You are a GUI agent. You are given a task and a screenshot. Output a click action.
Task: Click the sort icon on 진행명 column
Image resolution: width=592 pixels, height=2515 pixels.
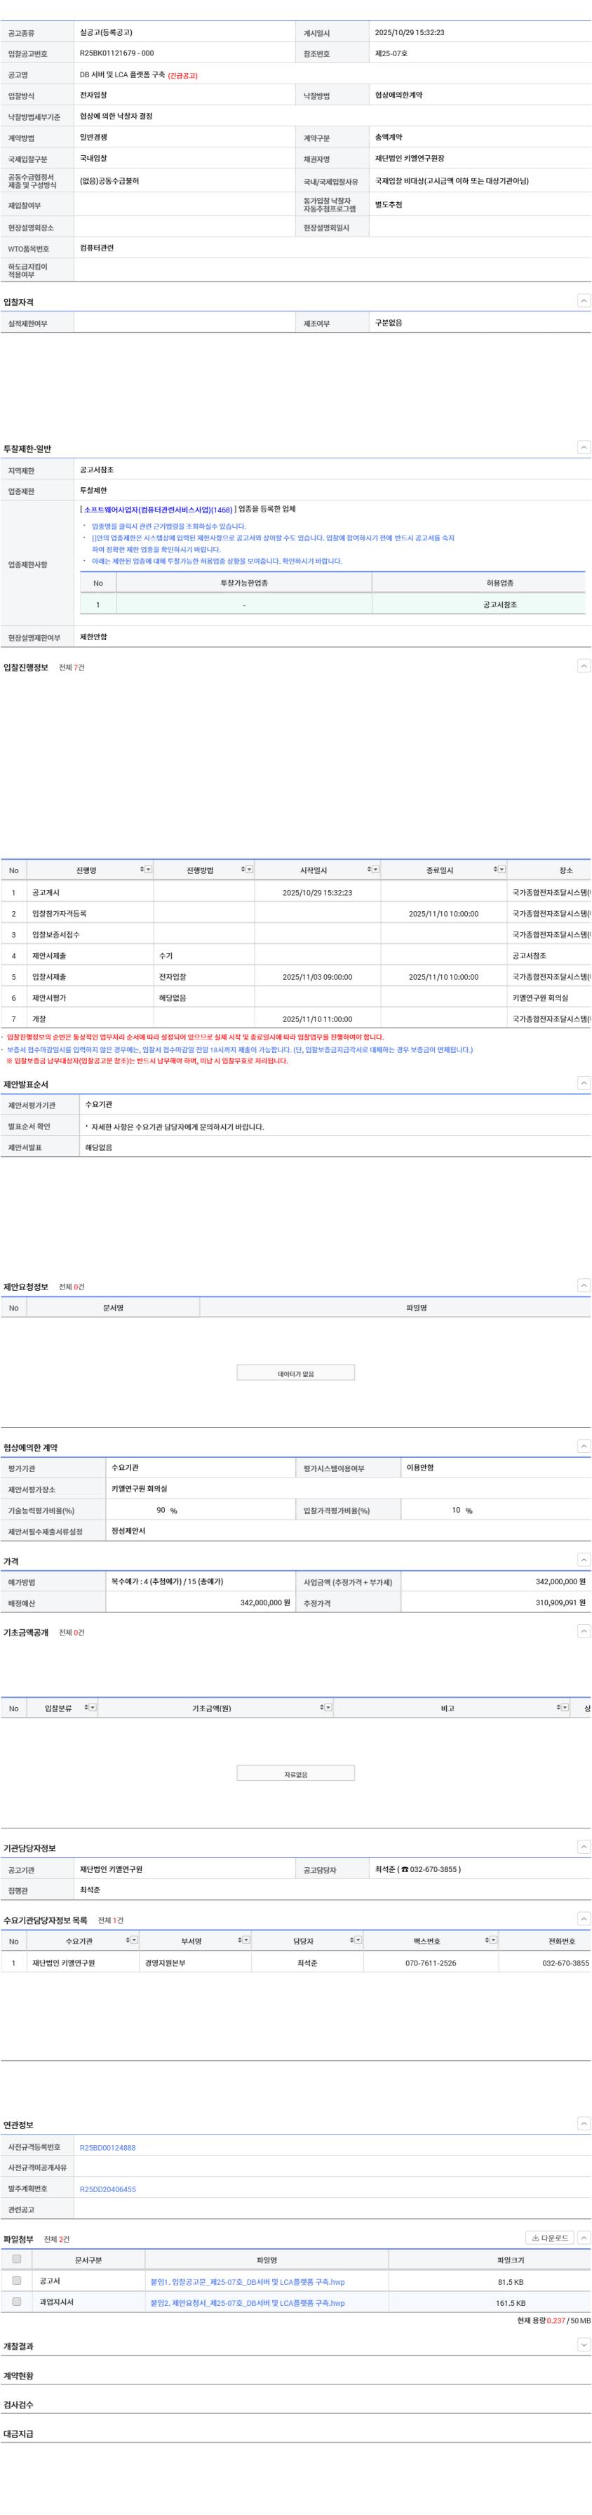point(142,869)
